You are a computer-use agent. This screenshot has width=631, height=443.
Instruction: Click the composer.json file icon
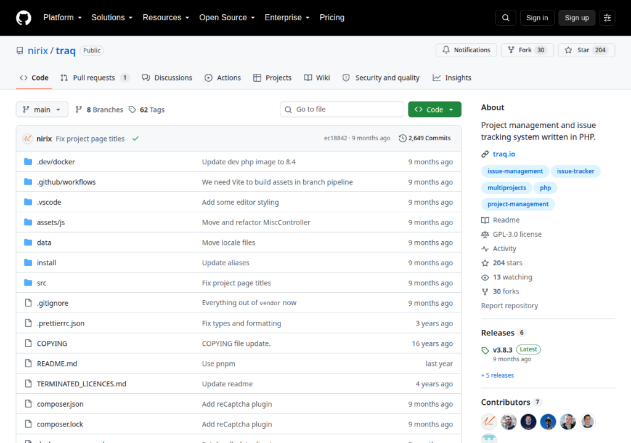(28, 404)
